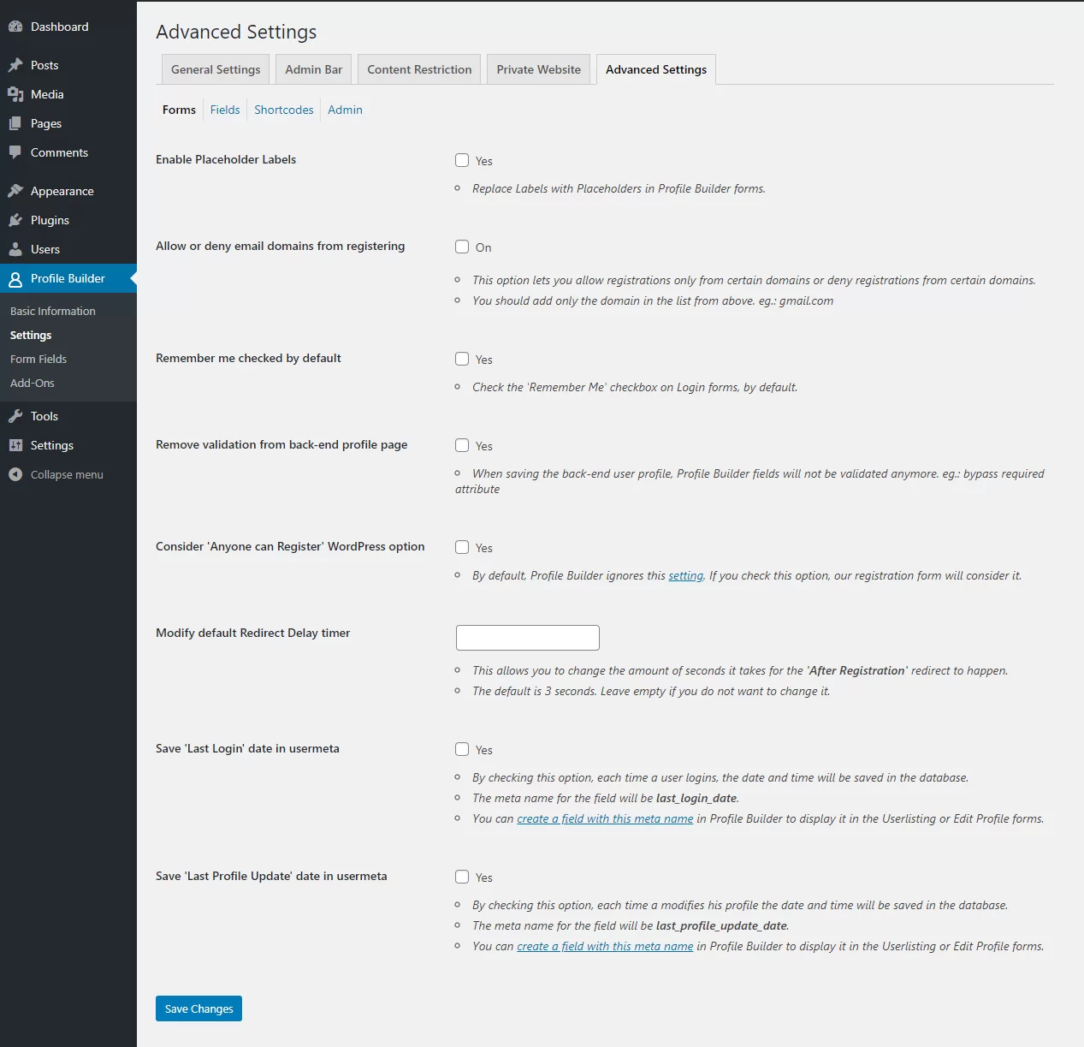Open Settings under Profile Builder submenu
This screenshot has height=1047, width=1084.
coord(31,335)
